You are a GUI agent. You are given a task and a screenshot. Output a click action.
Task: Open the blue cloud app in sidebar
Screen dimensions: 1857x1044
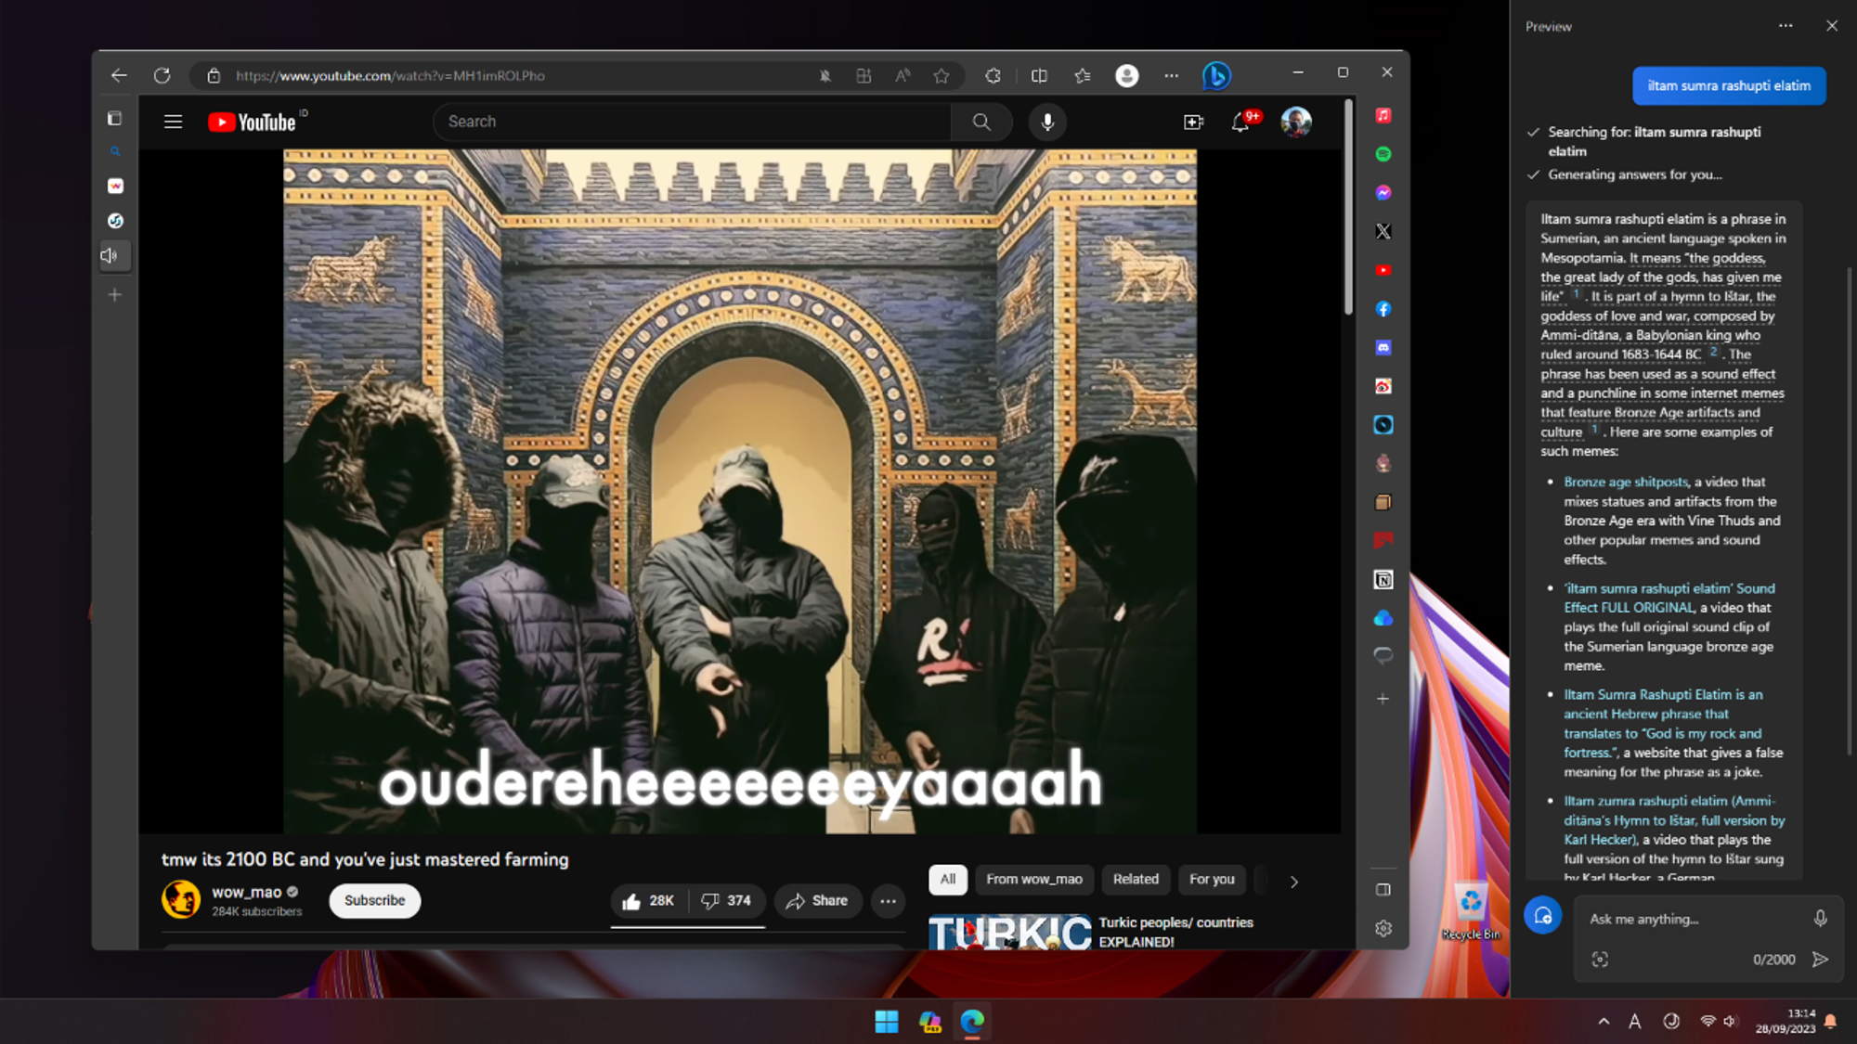point(1383,618)
